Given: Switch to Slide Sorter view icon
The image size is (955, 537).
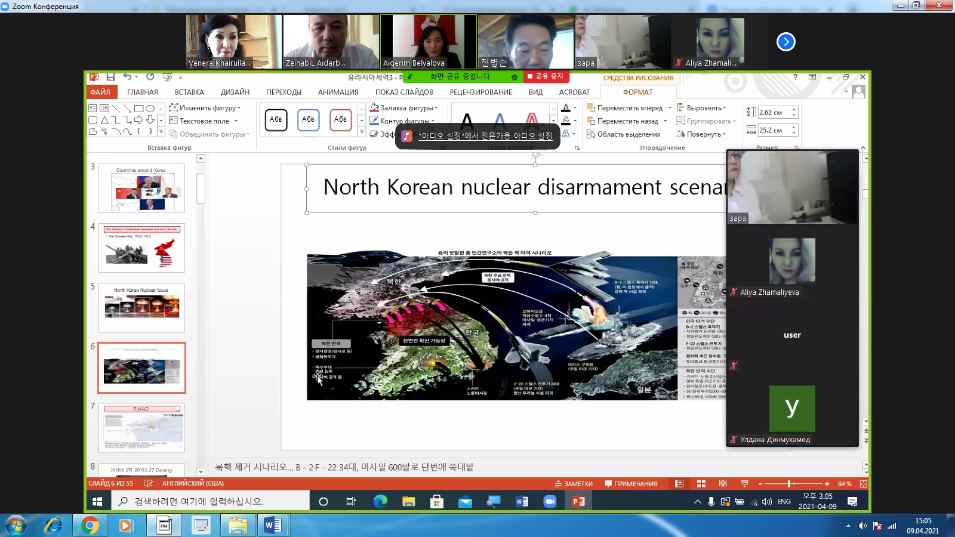Looking at the screenshot, I should (701, 484).
